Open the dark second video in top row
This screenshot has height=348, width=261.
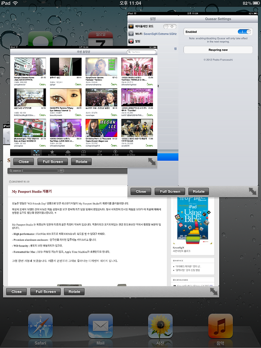(66, 67)
